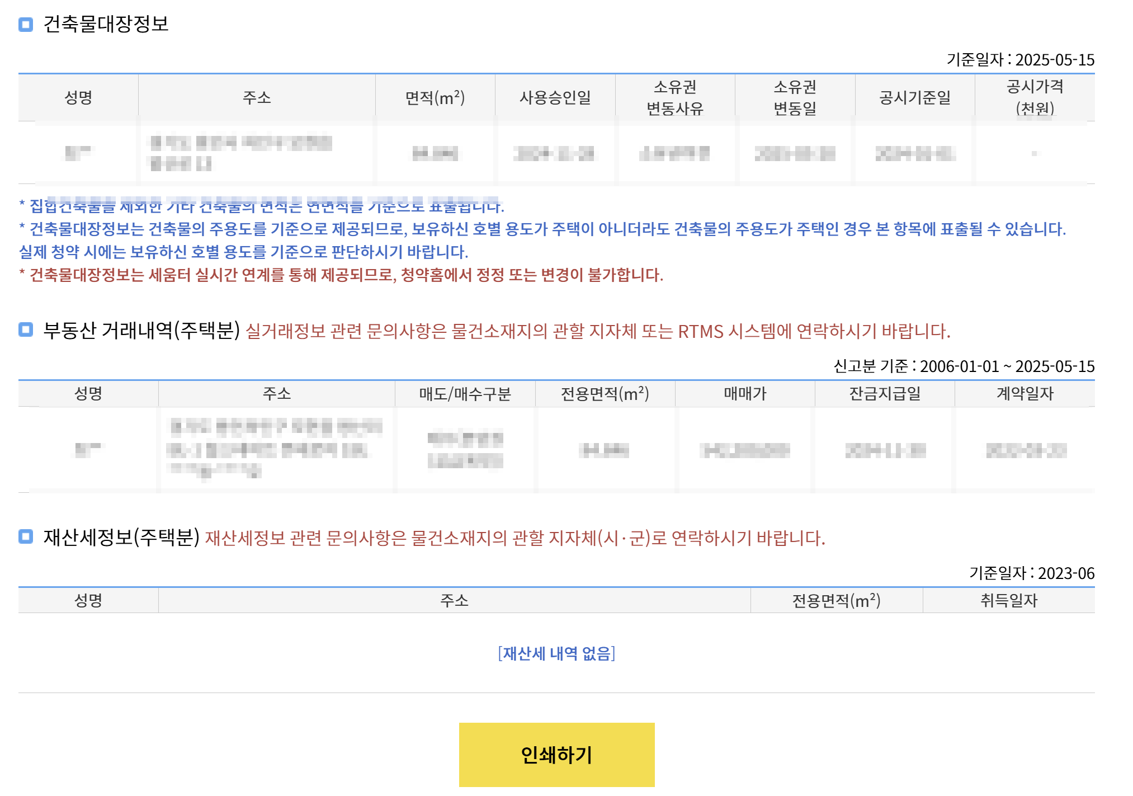Click the 취득일자 column header
Viewport: 1133px width, 796px height.
[x=1008, y=601]
